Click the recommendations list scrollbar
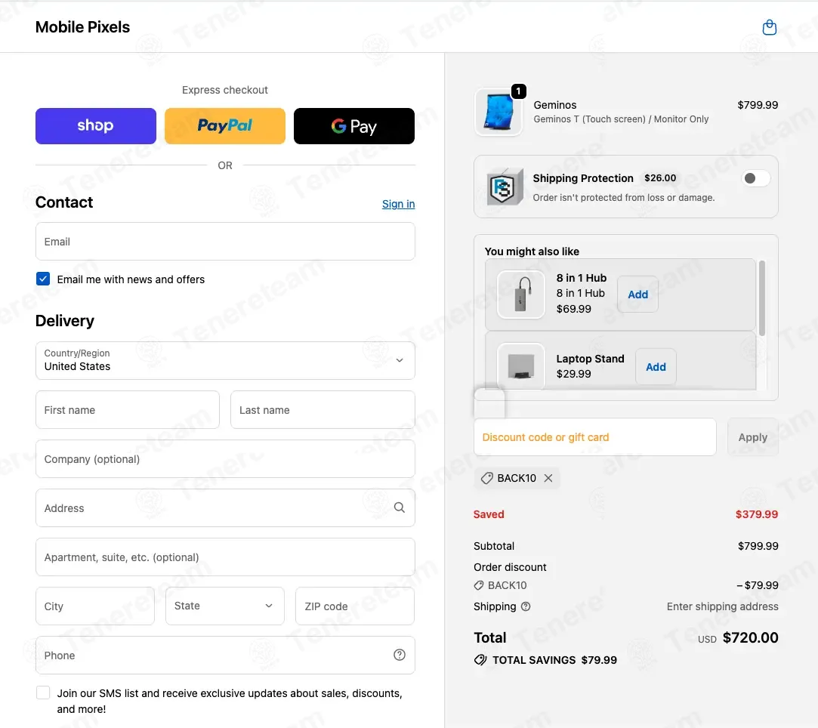Screen dimensions: 818x728 (x=762, y=298)
